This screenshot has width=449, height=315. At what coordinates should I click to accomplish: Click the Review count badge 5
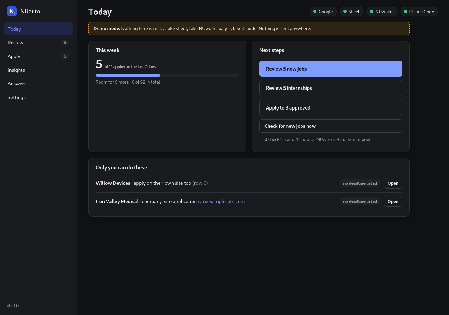pos(65,43)
